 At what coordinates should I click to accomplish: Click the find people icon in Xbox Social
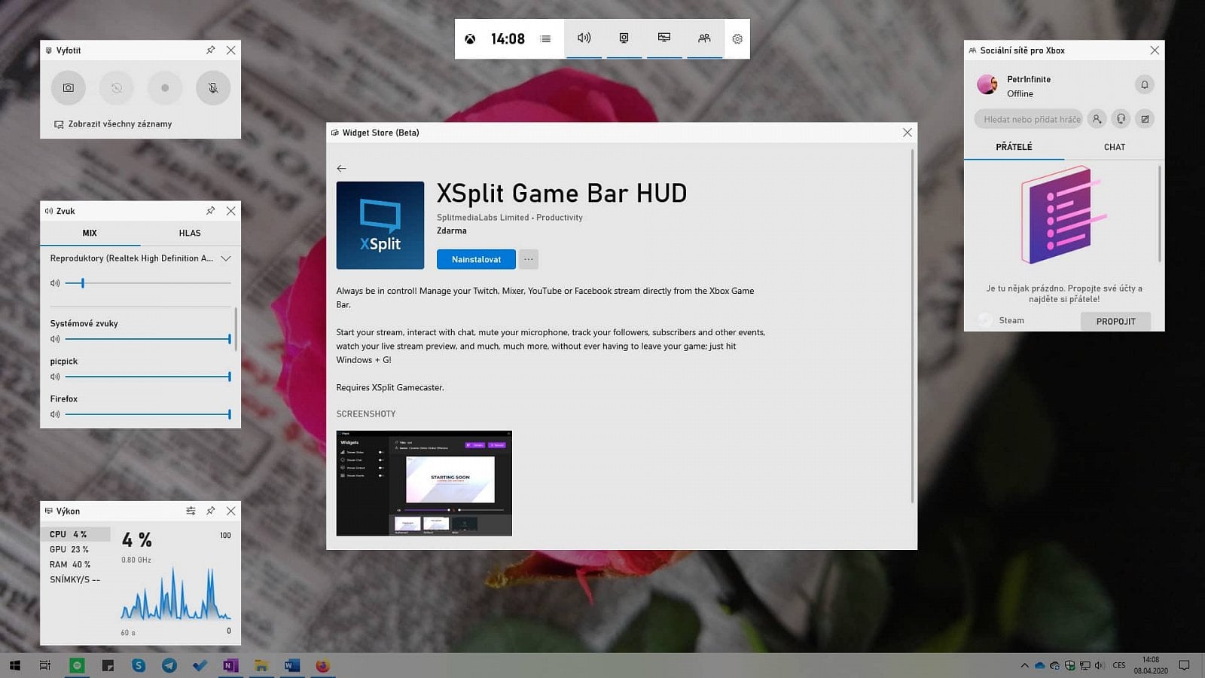tap(1097, 119)
